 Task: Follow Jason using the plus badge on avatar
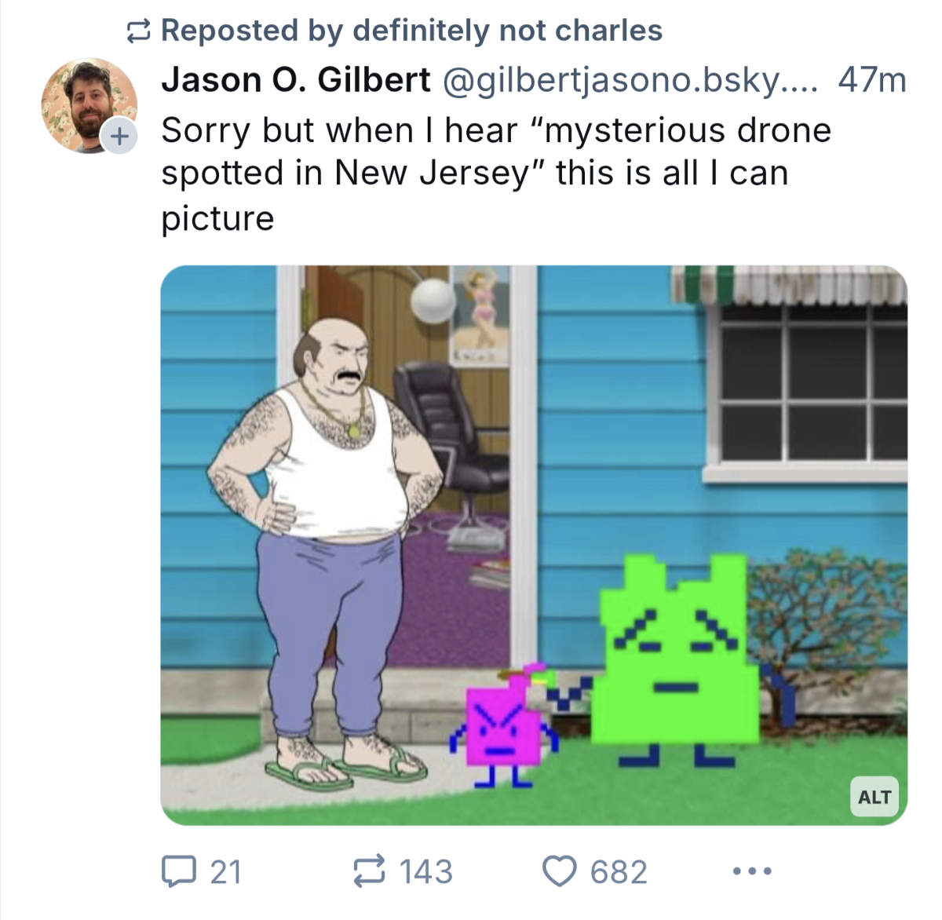[x=119, y=136]
